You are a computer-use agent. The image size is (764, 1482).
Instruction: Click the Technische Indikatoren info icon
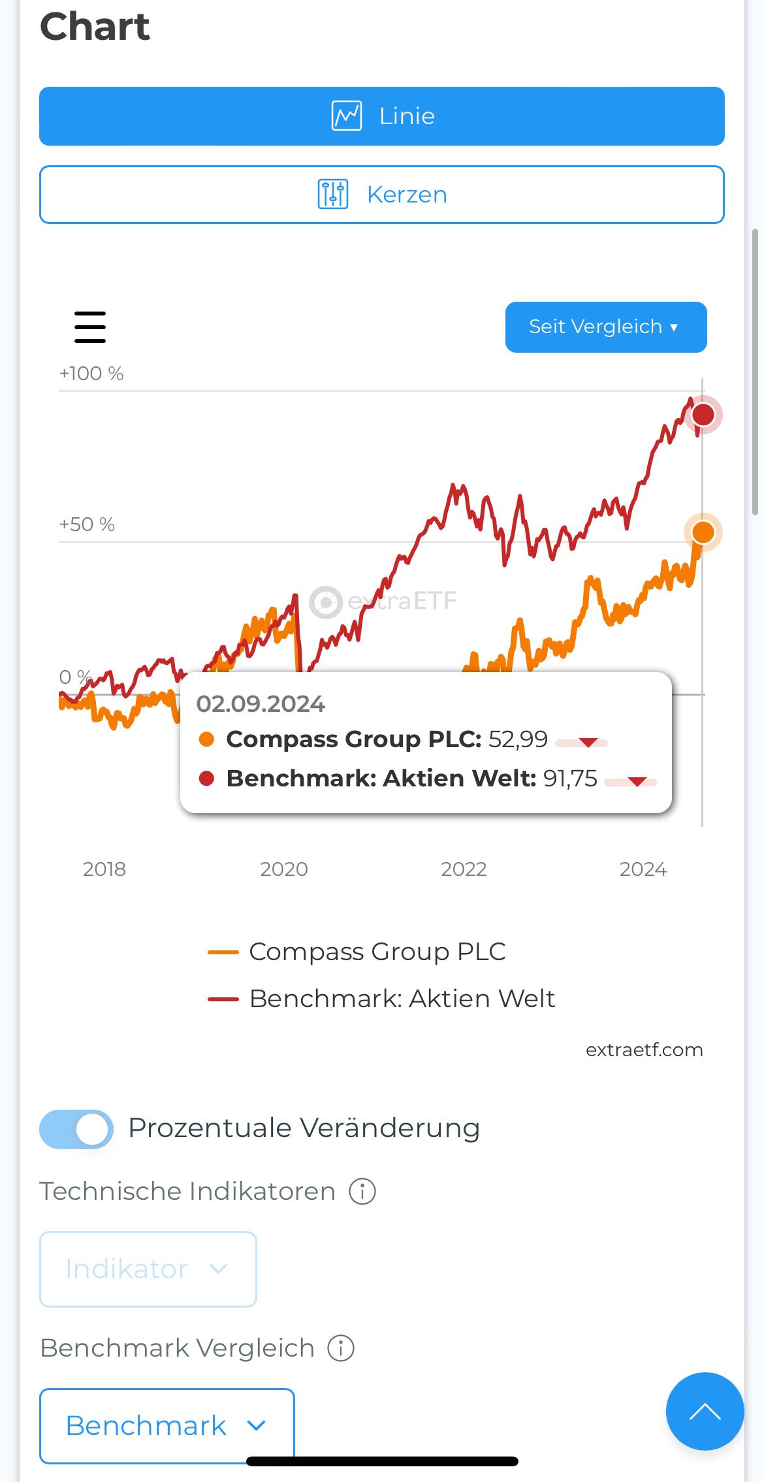[x=362, y=1191]
